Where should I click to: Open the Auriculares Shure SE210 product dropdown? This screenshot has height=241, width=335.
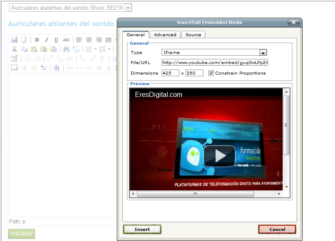pyautogui.click(x=70, y=8)
